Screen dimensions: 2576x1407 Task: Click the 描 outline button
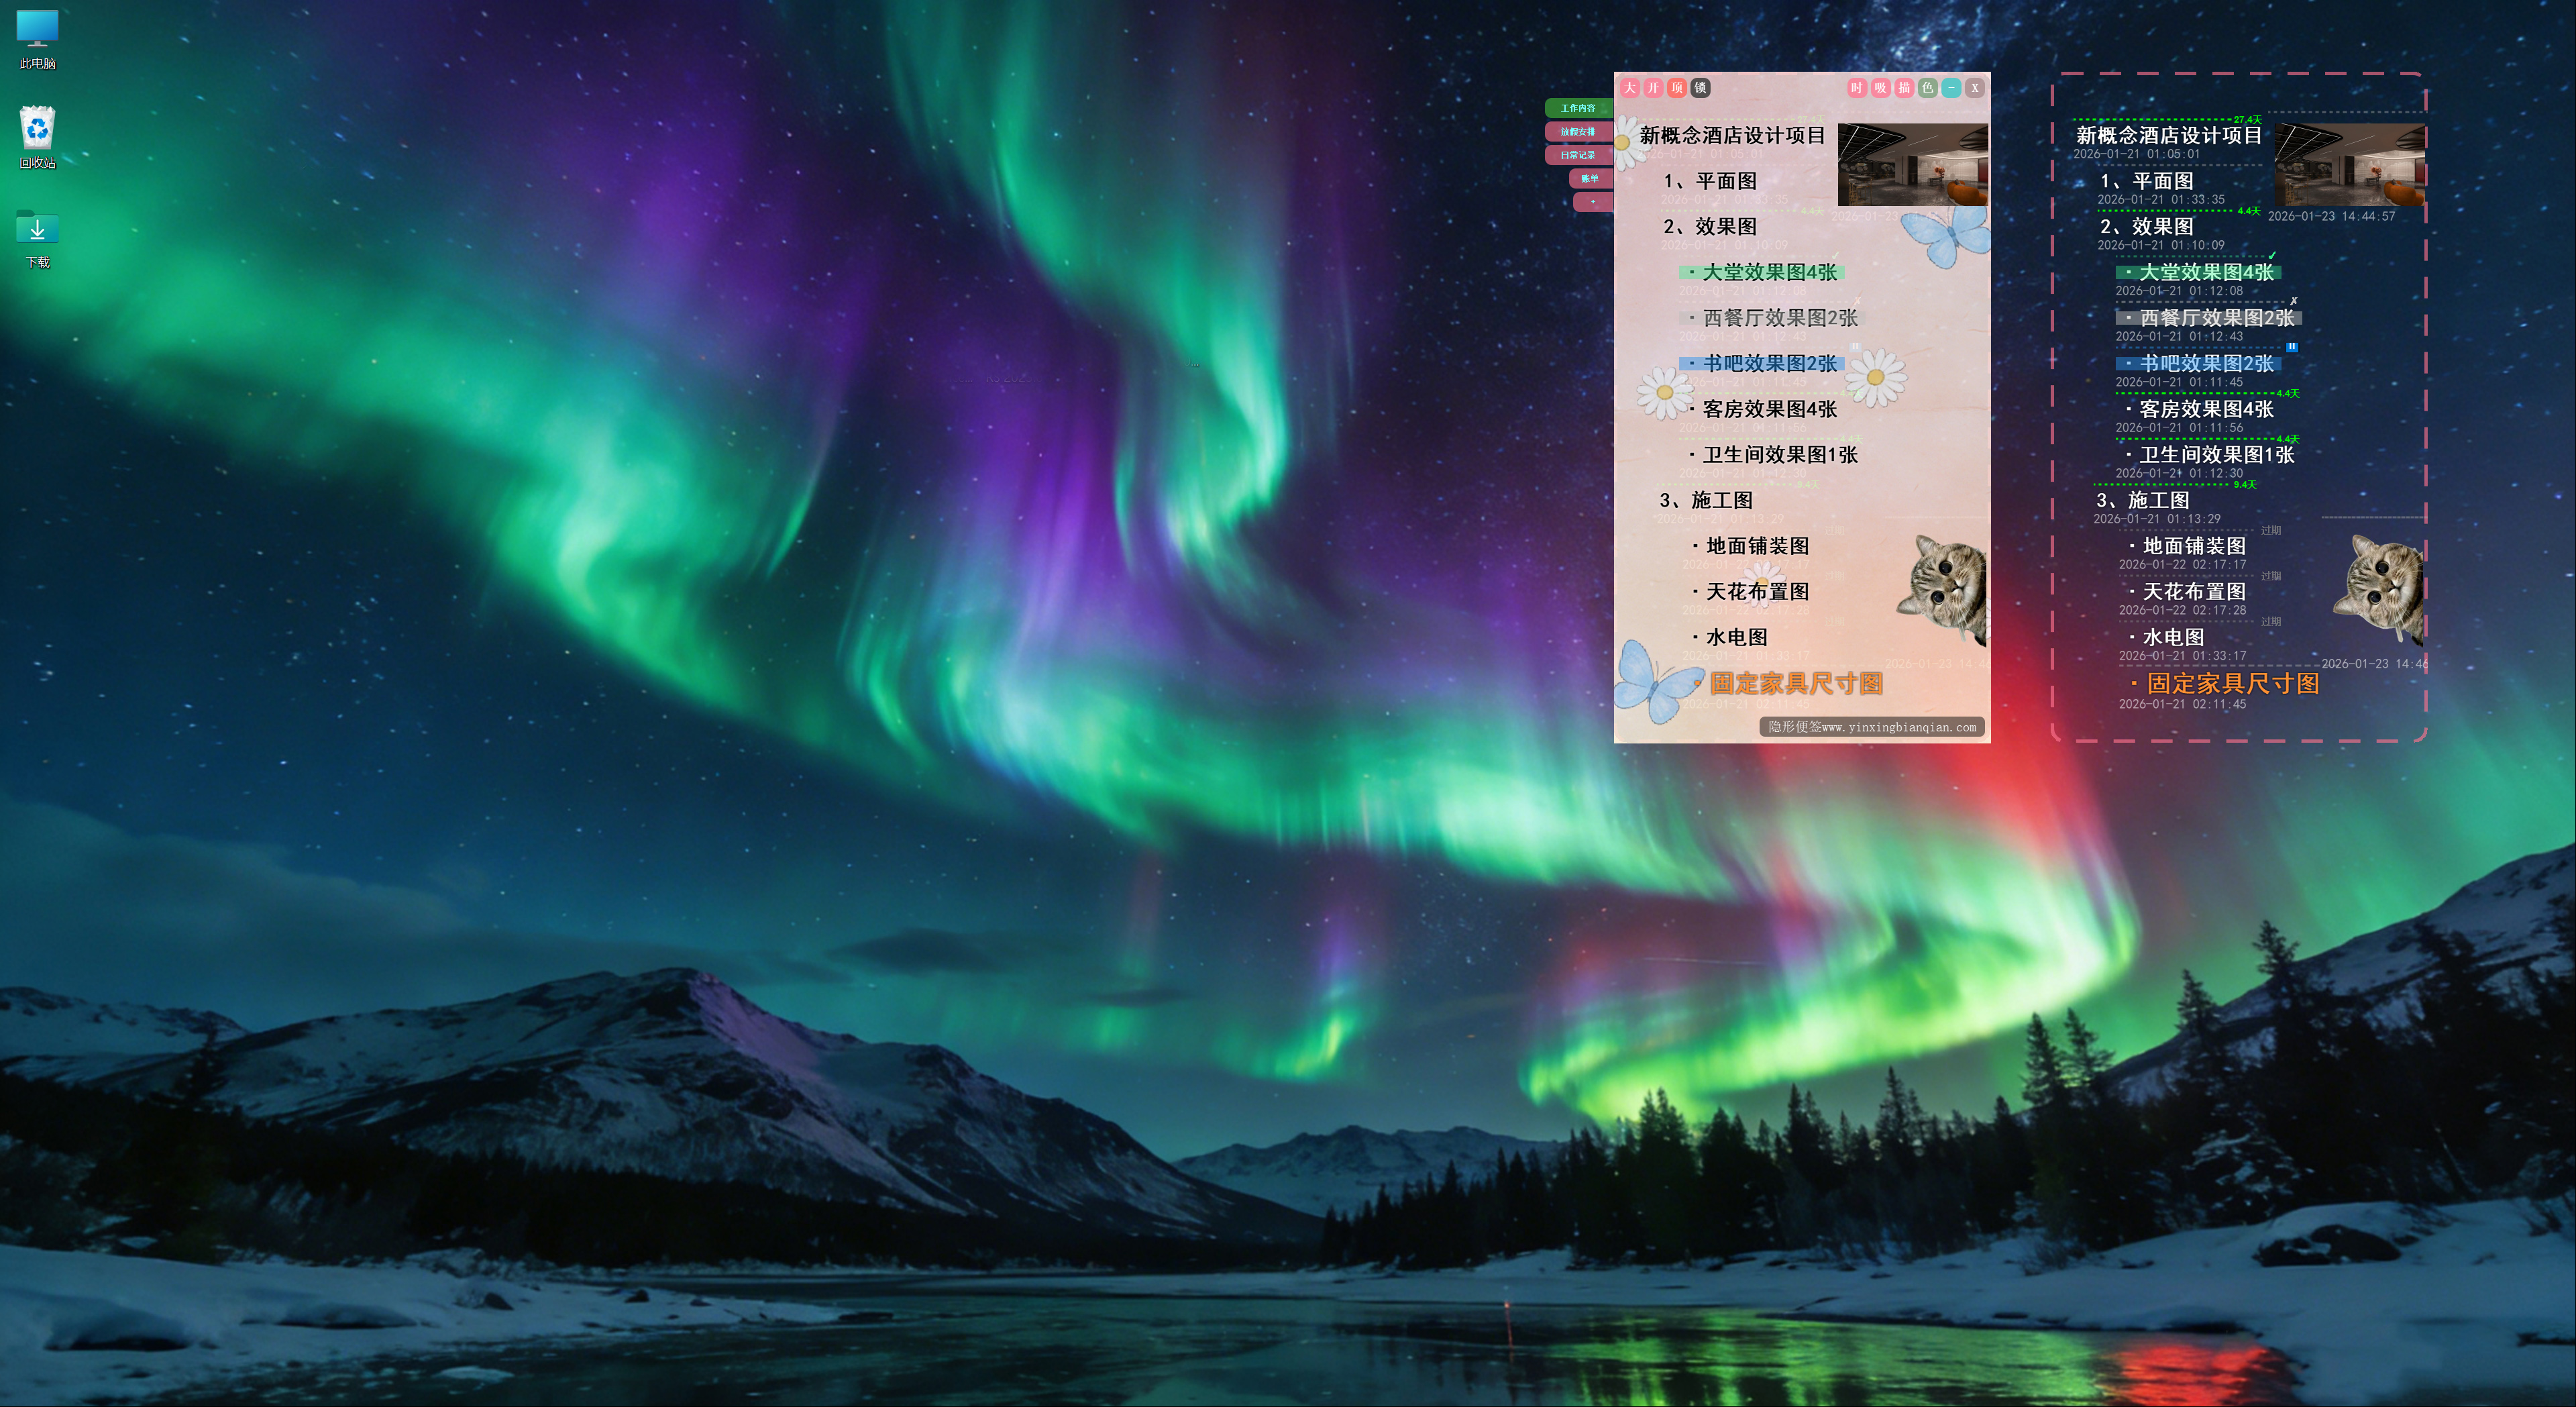(1904, 88)
